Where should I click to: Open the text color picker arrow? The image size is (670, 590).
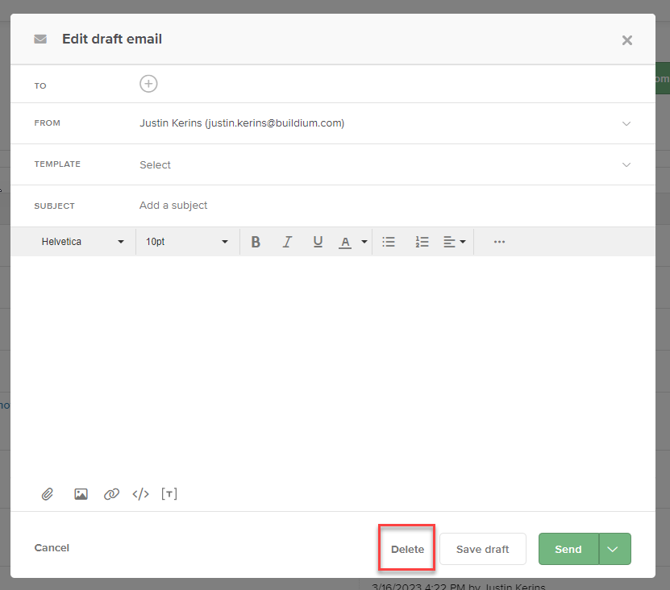point(364,242)
